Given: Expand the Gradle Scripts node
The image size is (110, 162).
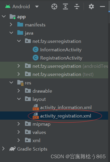Looking at the screenshot, I should coord(3,148).
